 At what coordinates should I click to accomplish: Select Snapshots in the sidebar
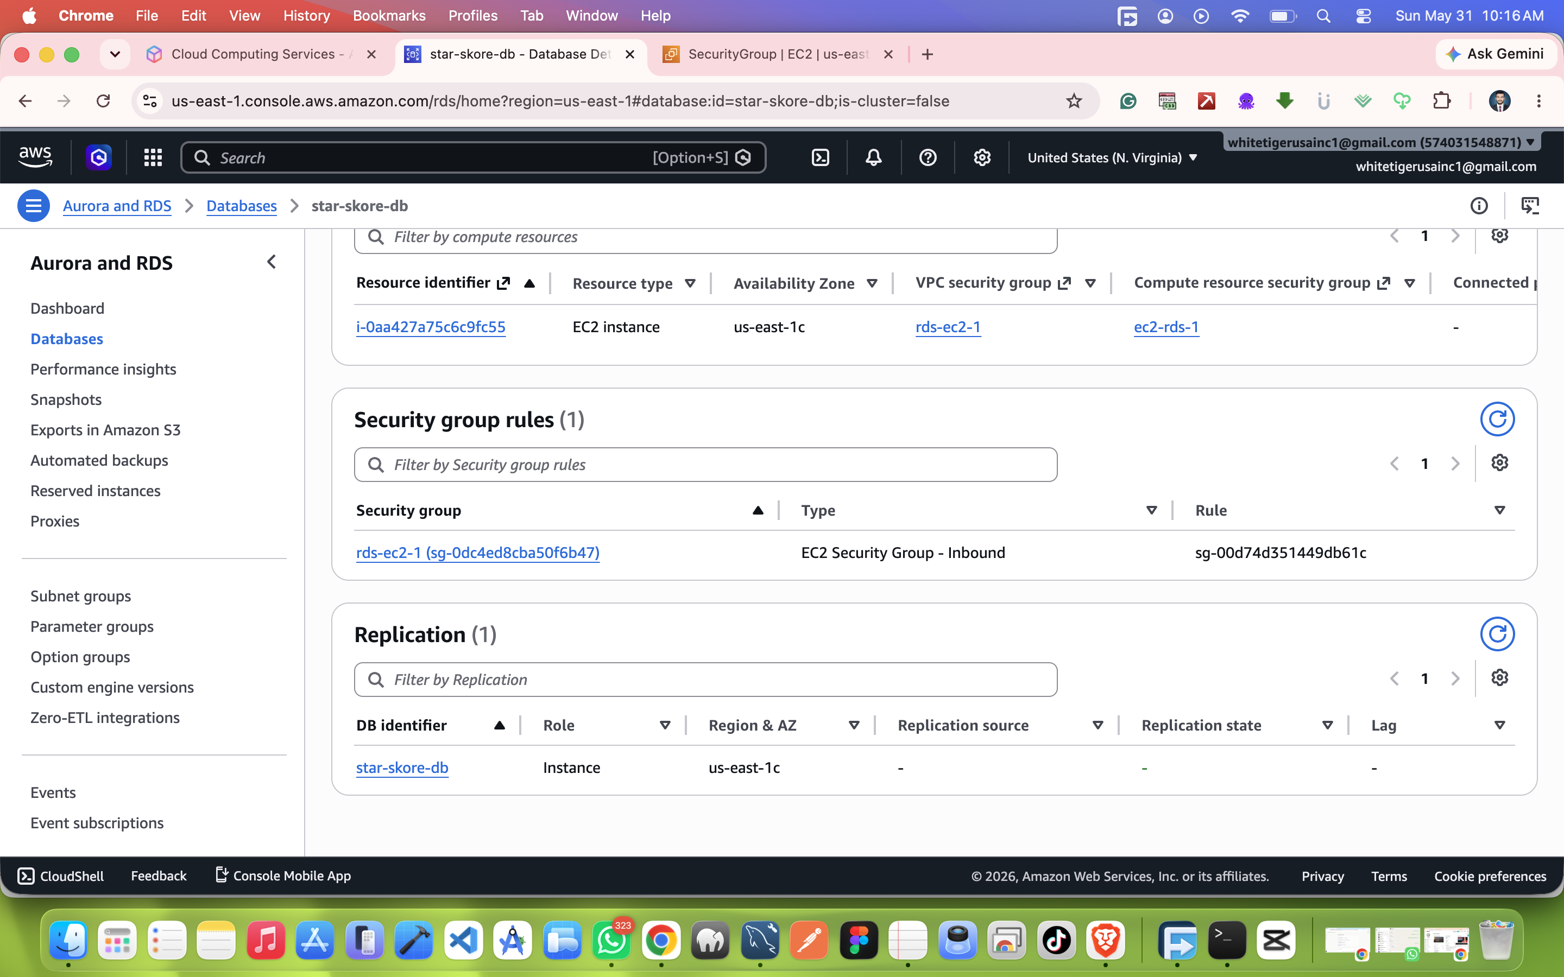point(66,399)
